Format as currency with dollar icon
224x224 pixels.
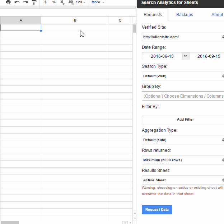tap(46, 2)
